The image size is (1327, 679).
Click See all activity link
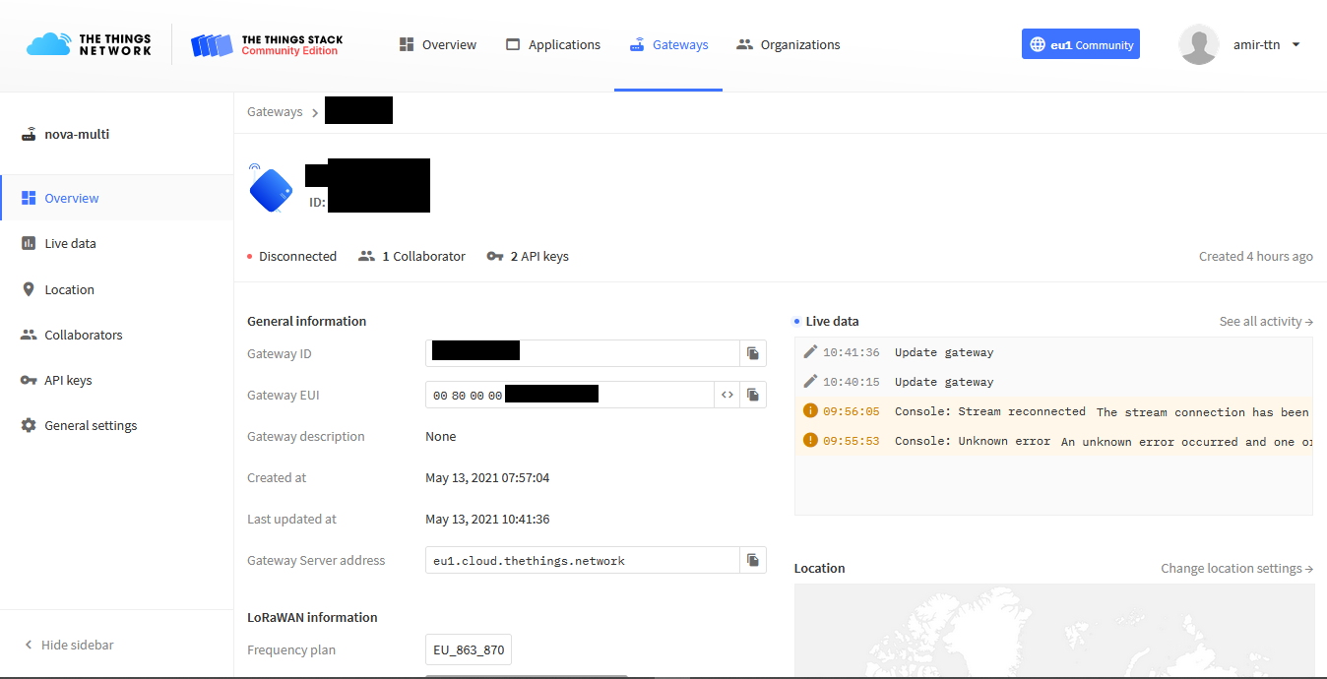coord(1265,322)
